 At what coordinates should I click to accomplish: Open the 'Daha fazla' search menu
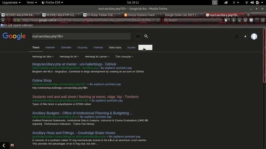point(115,48)
